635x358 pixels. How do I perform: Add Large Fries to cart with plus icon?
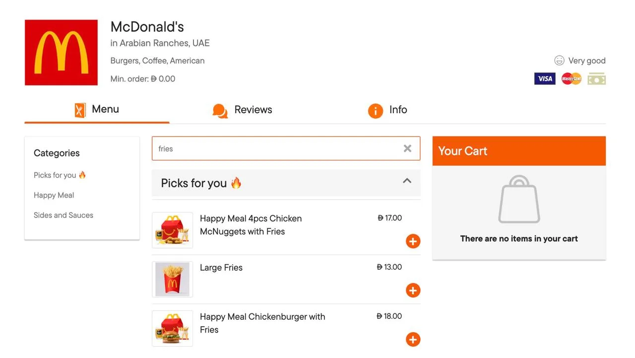pos(413,290)
